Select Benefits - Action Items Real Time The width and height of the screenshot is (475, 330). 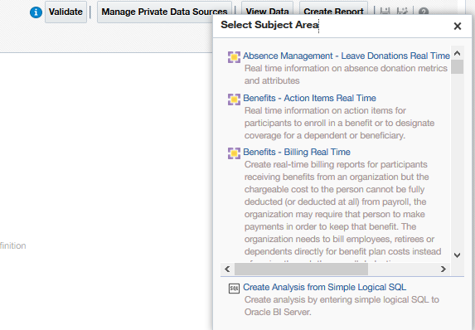click(x=309, y=98)
